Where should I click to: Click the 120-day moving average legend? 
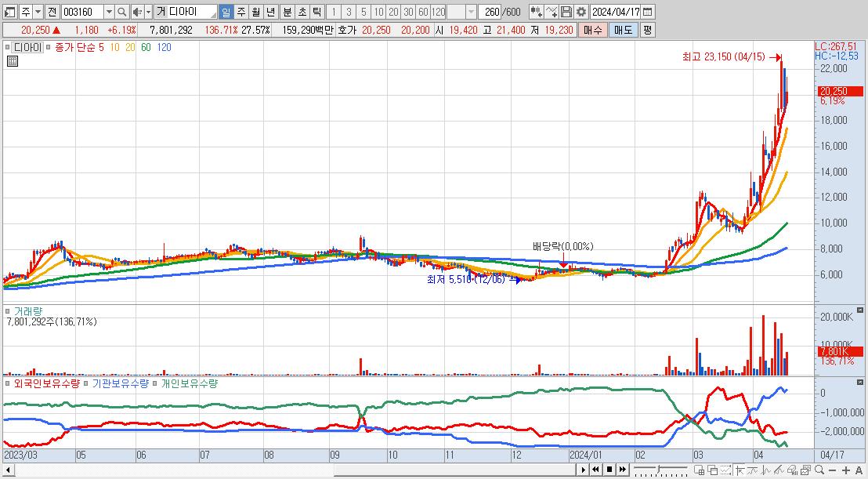165,48
